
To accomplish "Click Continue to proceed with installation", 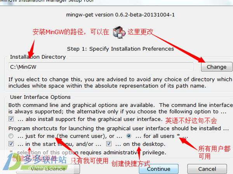I will pos(158,169).
